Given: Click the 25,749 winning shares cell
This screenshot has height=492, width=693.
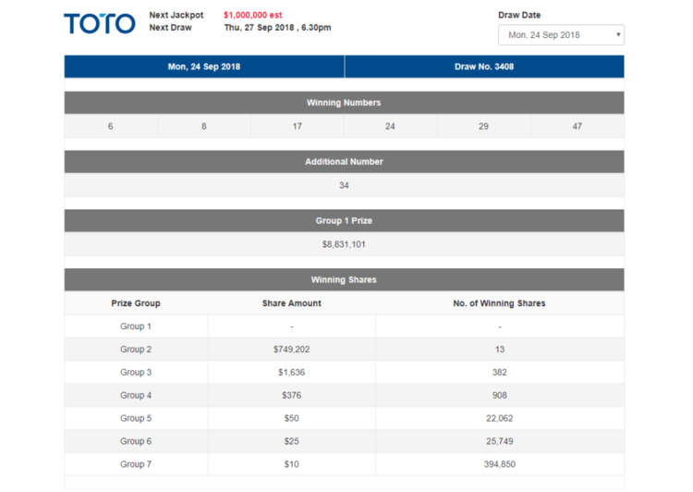Looking at the screenshot, I should click(x=500, y=441).
